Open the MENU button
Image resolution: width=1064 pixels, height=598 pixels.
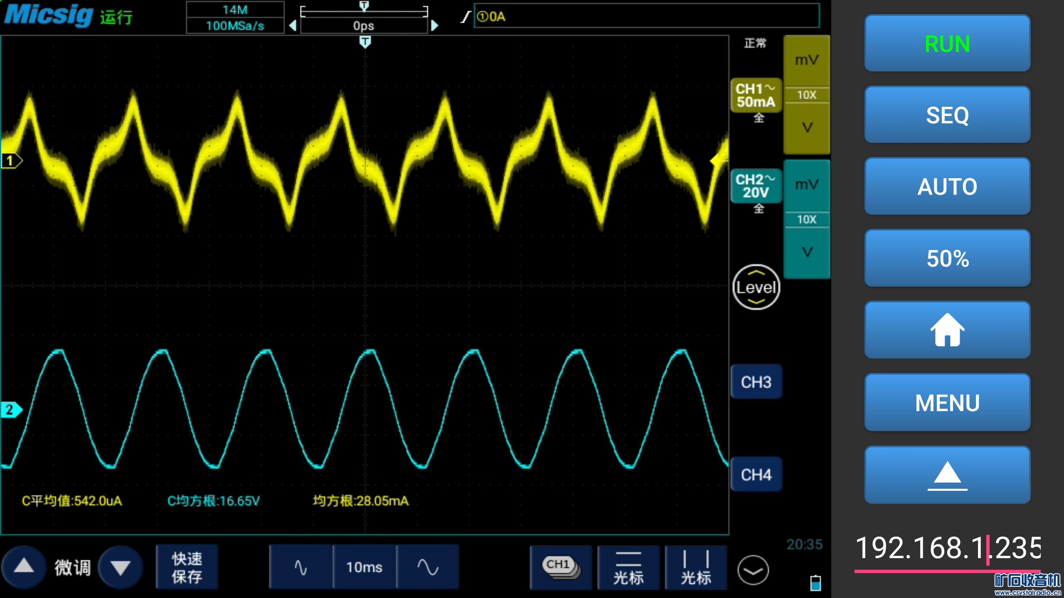point(947,402)
